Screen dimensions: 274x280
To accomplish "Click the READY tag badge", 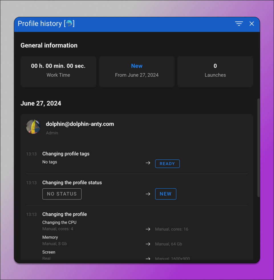I will pos(167,163).
